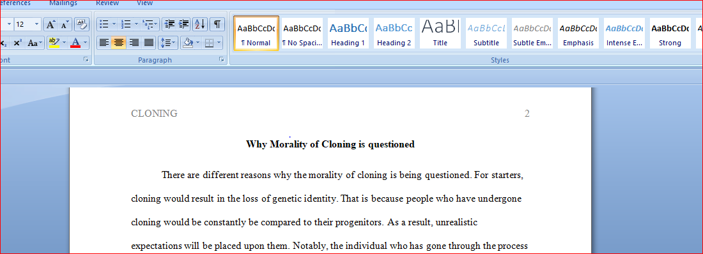The width and height of the screenshot is (703, 254).
Task: Click the multilevel list icon
Action: pyautogui.click(x=148, y=24)
